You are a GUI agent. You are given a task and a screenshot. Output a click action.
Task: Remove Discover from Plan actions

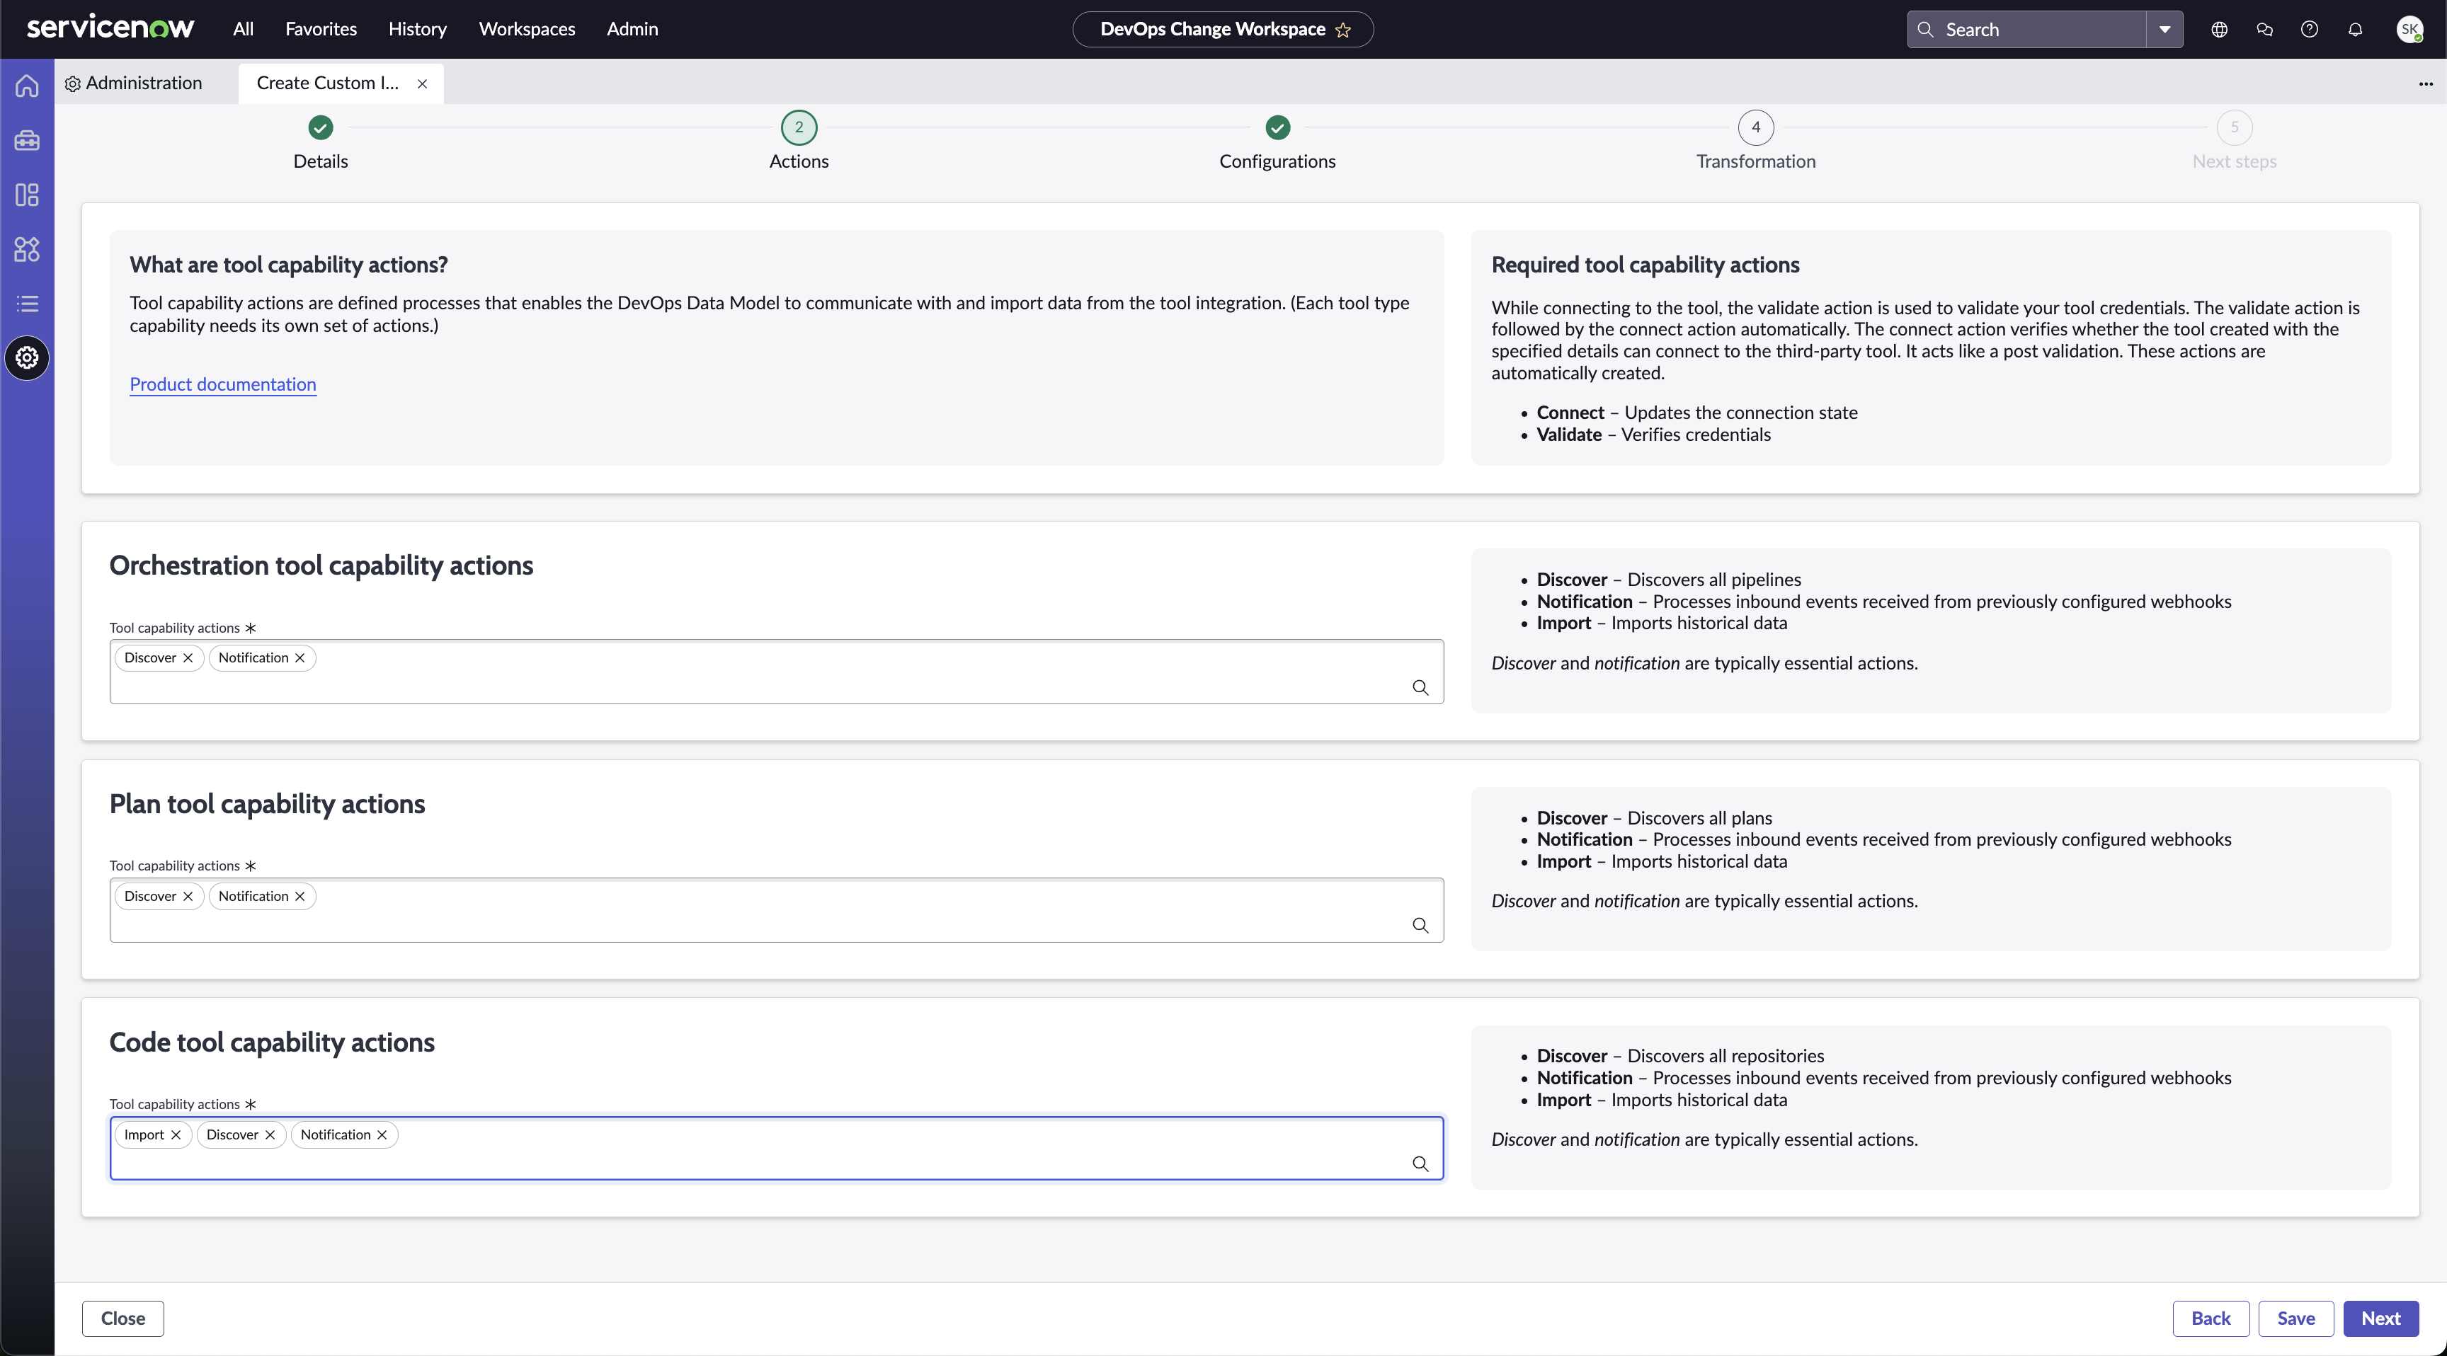pyautogui.click(x=188, y=897)
